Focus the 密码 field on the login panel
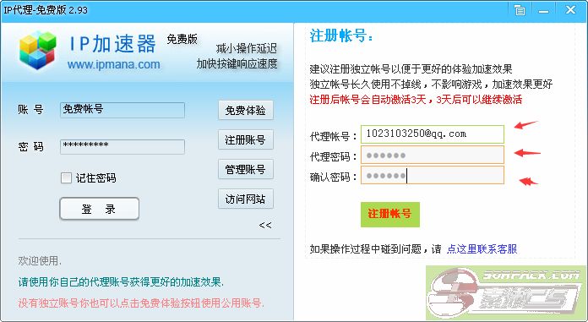 [x=122, y=146]
